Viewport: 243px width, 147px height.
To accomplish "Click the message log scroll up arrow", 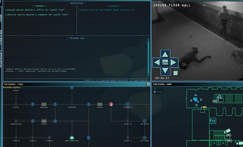I will pos(148,39).
